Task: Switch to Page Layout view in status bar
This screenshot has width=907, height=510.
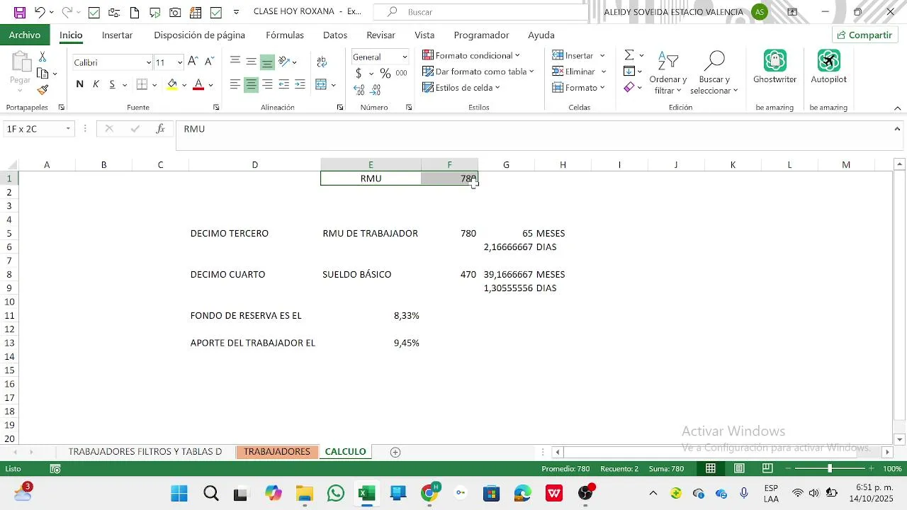Action: pyautogui.click(x=739, y=468)
